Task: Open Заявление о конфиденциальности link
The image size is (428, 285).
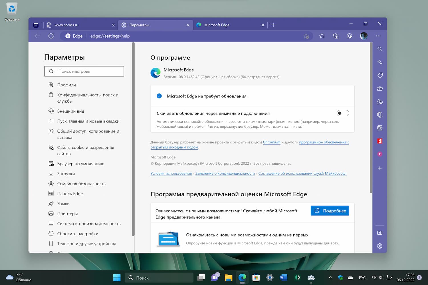Action: click(x=225, y=173)
